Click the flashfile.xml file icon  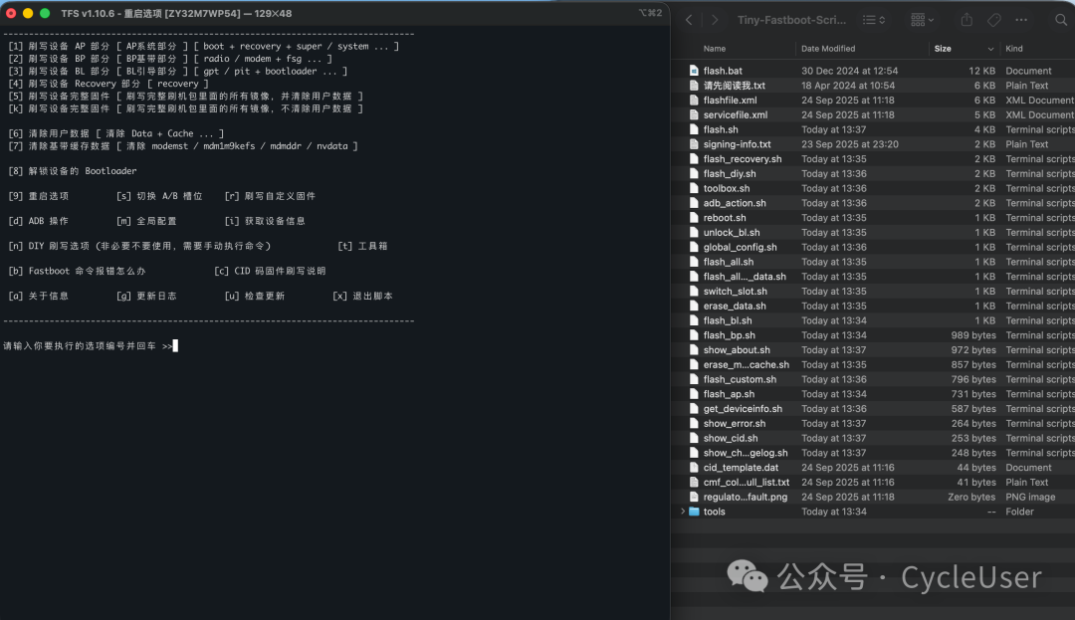[x=694, y=100]
